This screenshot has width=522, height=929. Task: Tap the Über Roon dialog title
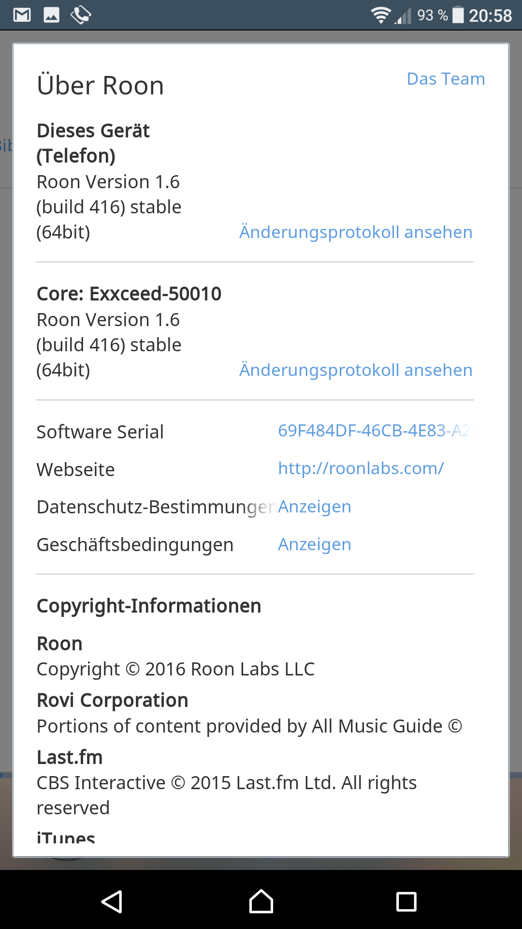click(101, 86)
